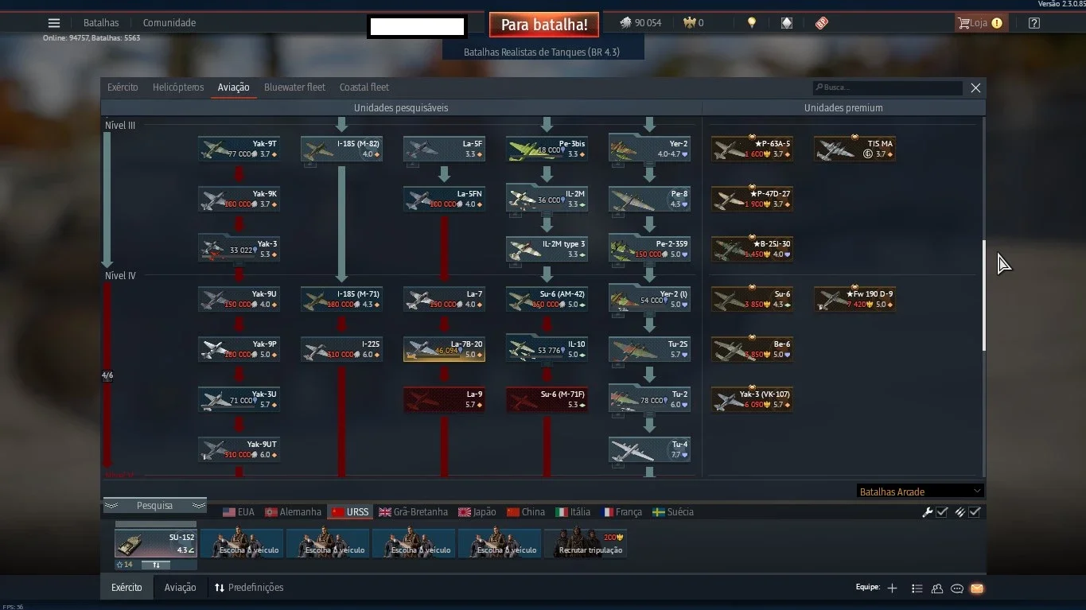This screenshot has width=1086, height=610.
Task: Select the Su-6 (M-71F) locked card
Action: click(547, 399)
